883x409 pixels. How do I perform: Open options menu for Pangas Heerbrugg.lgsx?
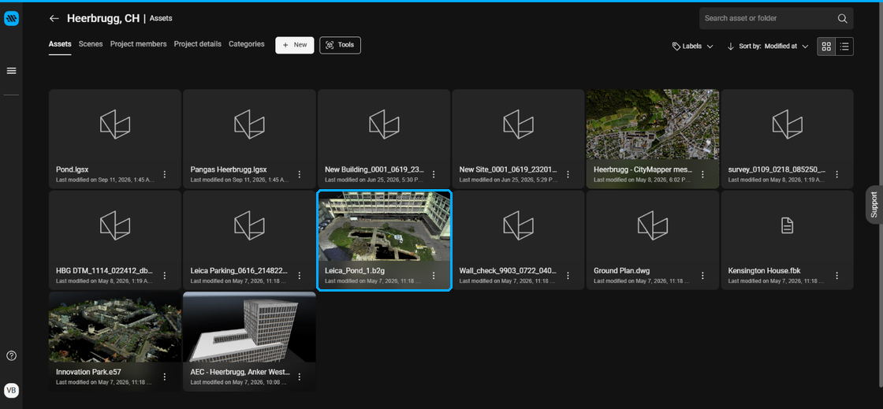pyautogui.click(x=300, y=174)
